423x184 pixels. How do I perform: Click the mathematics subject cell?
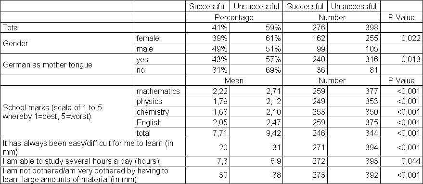[x=160, y=91]
